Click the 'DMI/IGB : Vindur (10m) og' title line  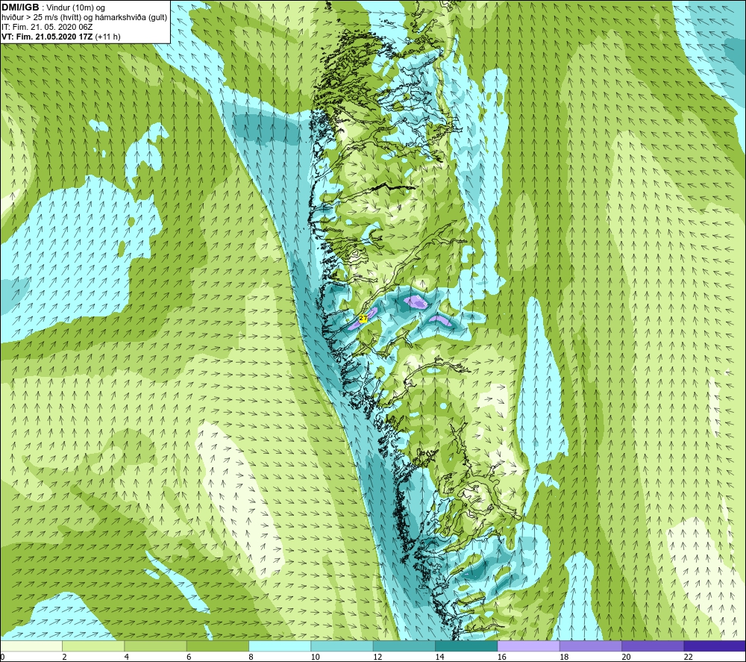click(54, 7)
